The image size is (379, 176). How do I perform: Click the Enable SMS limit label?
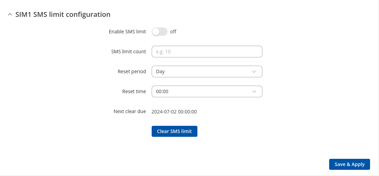127,32
